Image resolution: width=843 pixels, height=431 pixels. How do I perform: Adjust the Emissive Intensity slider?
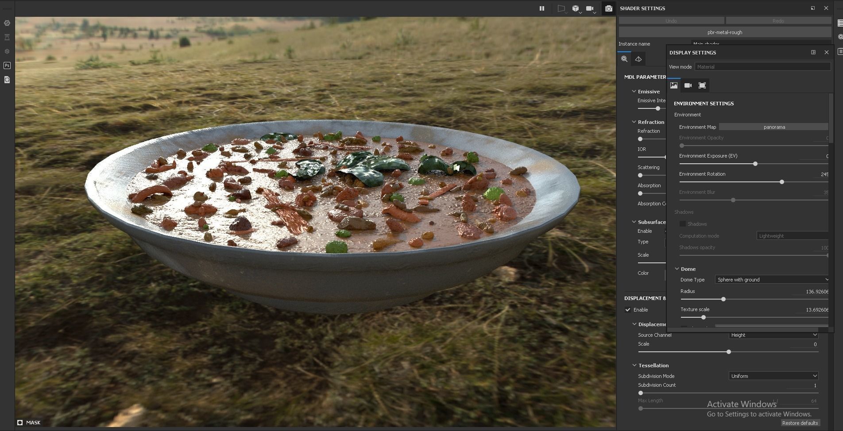[657, 108]
